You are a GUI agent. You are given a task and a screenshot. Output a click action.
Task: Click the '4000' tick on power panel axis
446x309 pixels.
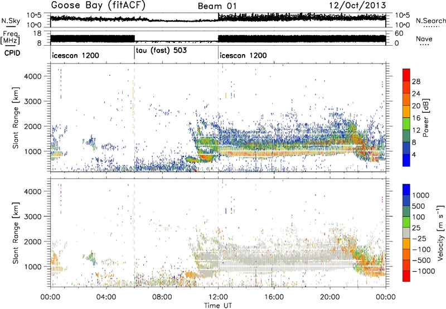pyautogui.click(x=32, y=76)
